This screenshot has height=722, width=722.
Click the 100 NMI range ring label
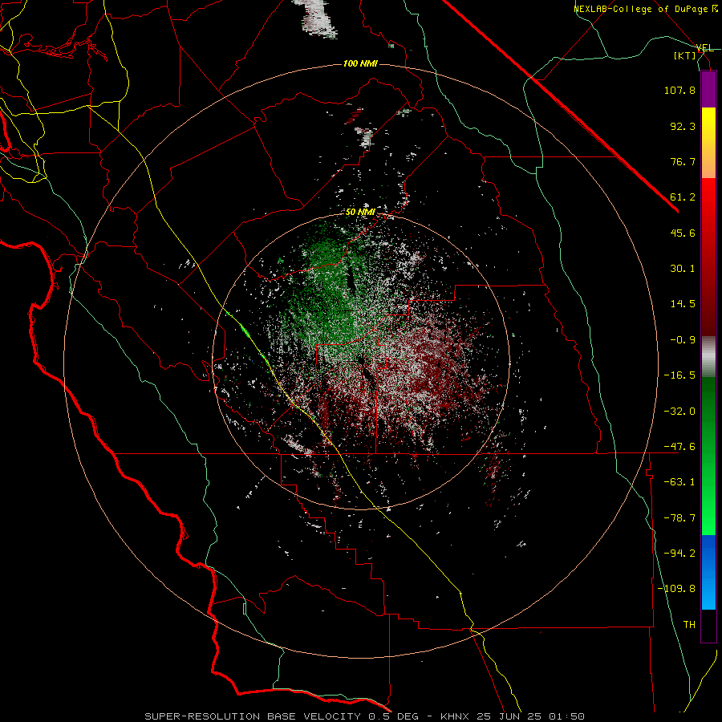click(x=360, y=63)
